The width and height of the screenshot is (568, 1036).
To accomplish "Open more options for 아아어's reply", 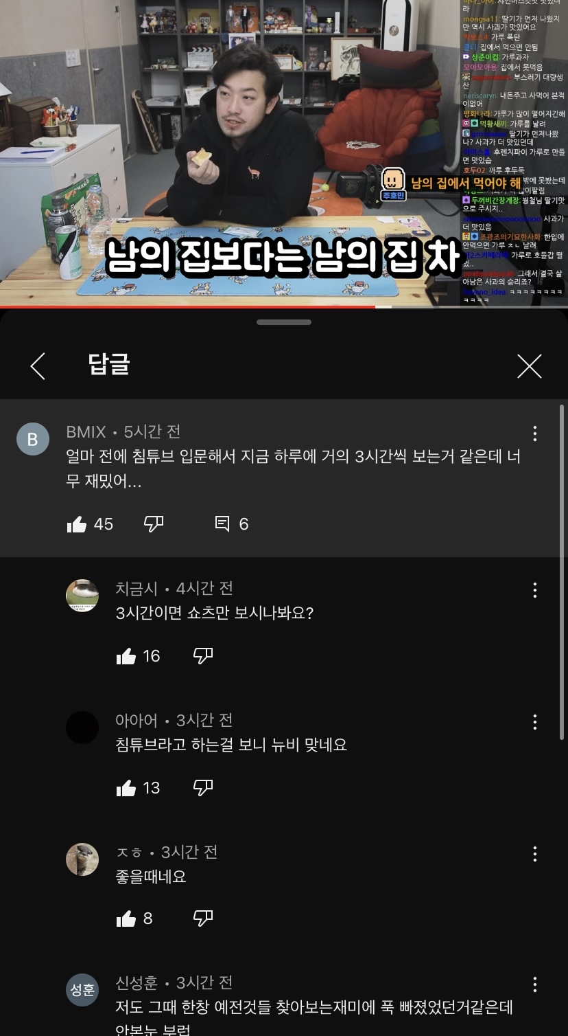I will pos(534,721).
